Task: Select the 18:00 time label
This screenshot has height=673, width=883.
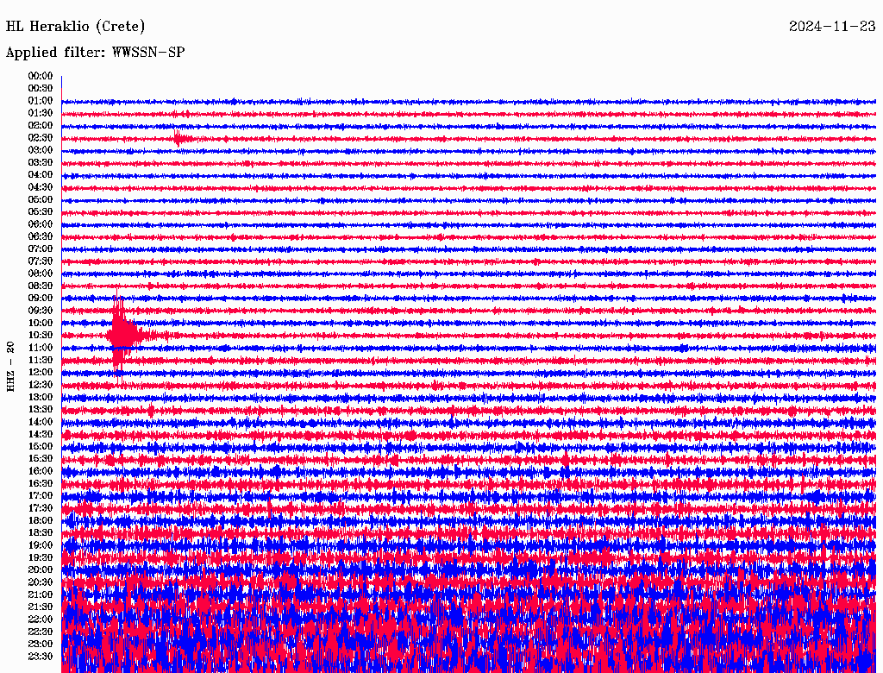Action: click(40, 521)
